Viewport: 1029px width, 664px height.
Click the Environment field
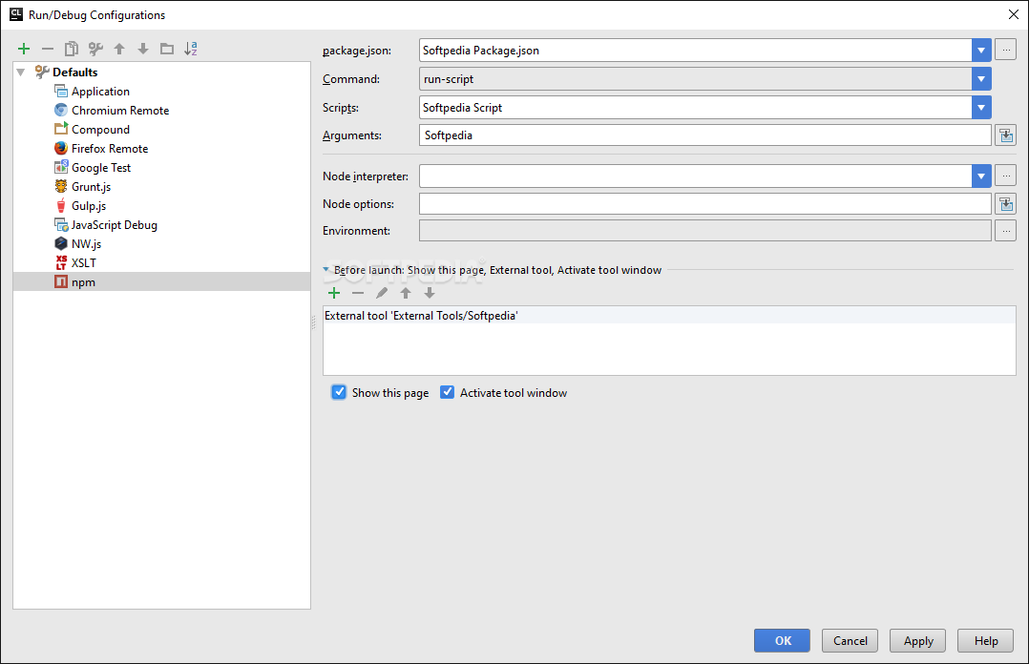click(704, 230)
